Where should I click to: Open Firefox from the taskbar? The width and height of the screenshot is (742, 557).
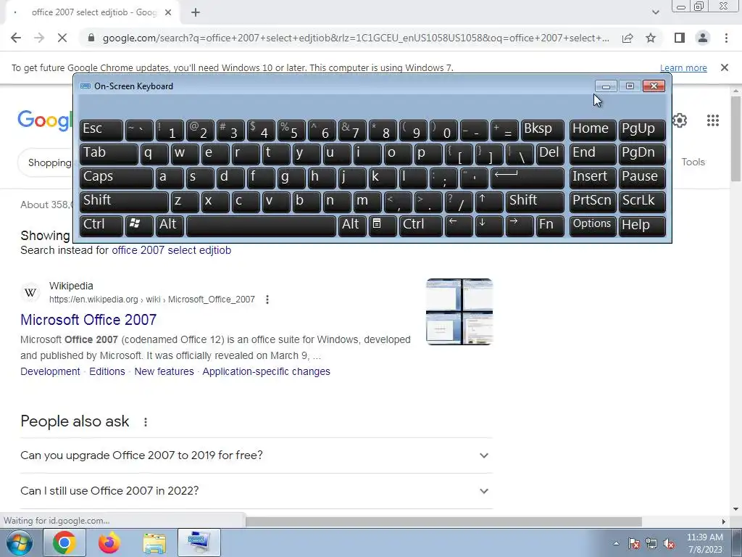109,542
